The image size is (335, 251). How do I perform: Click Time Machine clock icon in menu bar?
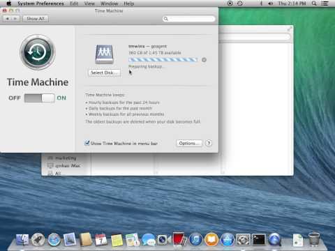point(240,3)
